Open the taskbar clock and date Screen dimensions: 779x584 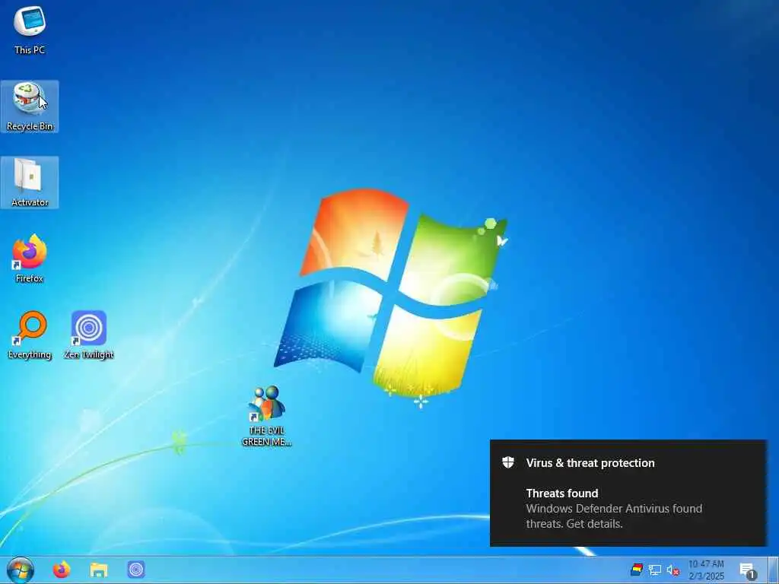(706, 570)
